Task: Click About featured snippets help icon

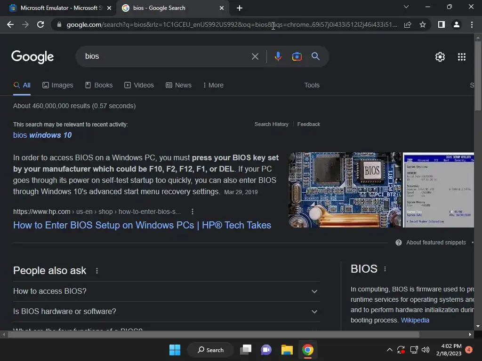Action: [398, 243]
